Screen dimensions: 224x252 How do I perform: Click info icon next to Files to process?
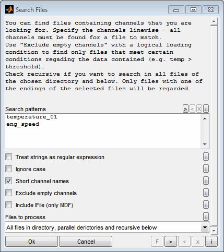click(x=206, y=217)
